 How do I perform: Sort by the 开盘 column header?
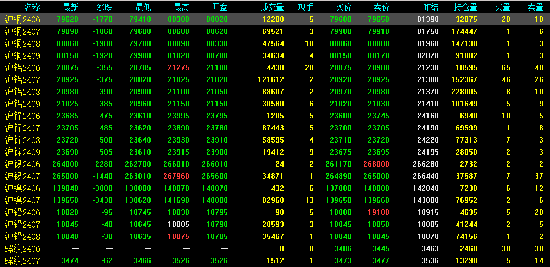220,7
